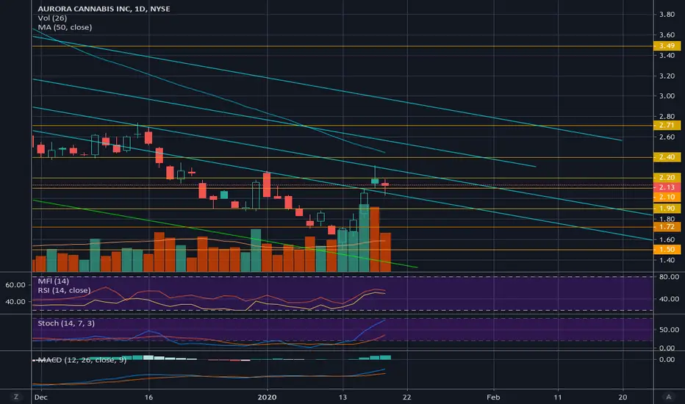Open the MACD (12, 26, close, 9) legend
Screen dimensions: 685x404
click(x=82, y=360)
